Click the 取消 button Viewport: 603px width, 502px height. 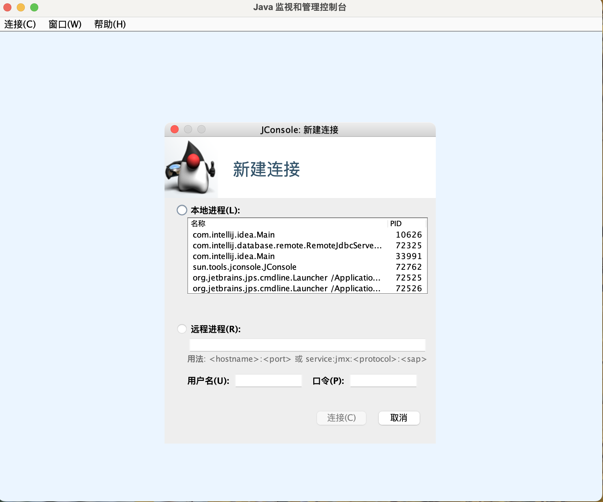(x=399, y=418)
